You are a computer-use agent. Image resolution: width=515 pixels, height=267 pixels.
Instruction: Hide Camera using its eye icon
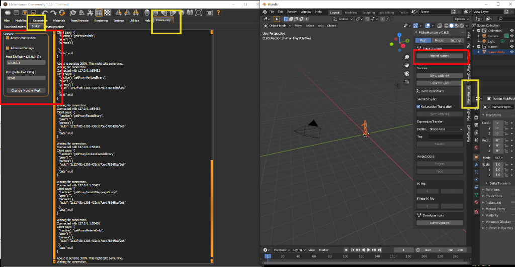(x=511, y=36)
